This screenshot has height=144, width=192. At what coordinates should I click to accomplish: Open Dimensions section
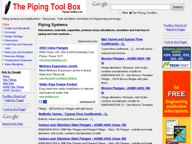click(11, 40)
